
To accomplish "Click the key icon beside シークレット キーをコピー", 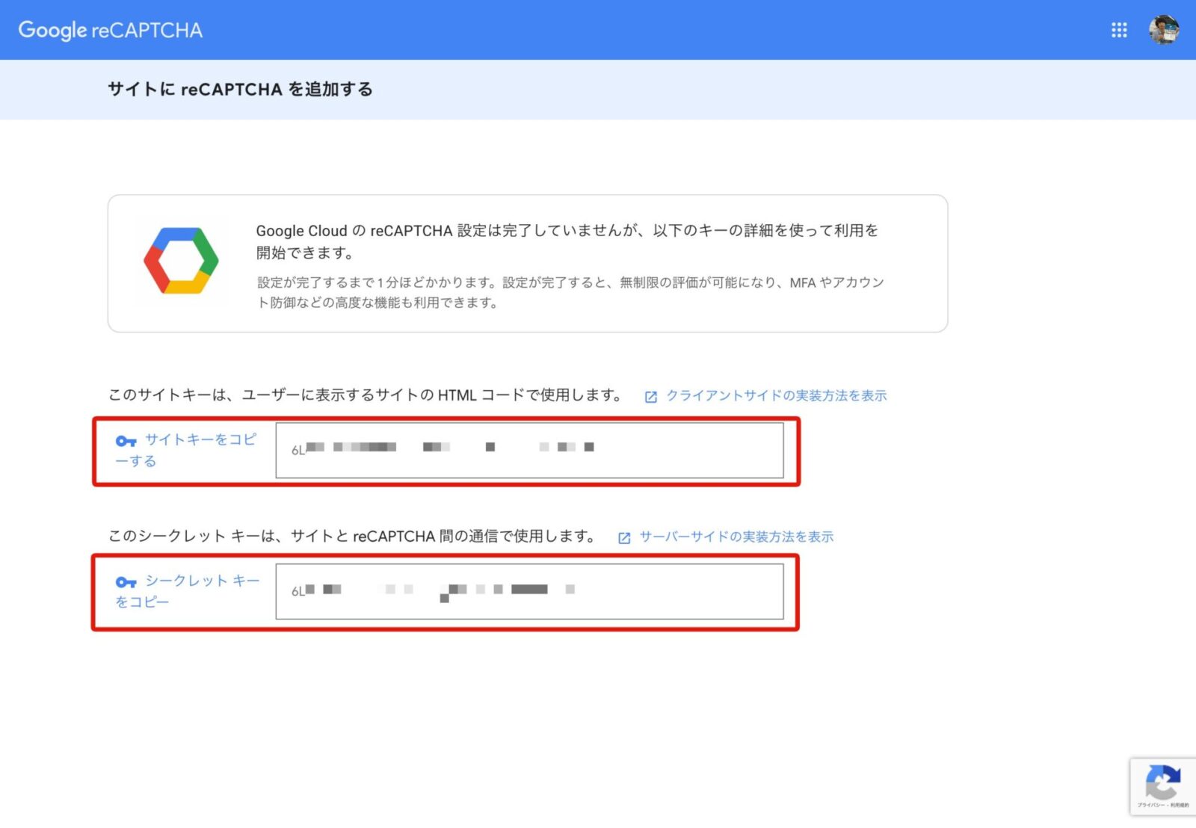I will click(126, 582).
